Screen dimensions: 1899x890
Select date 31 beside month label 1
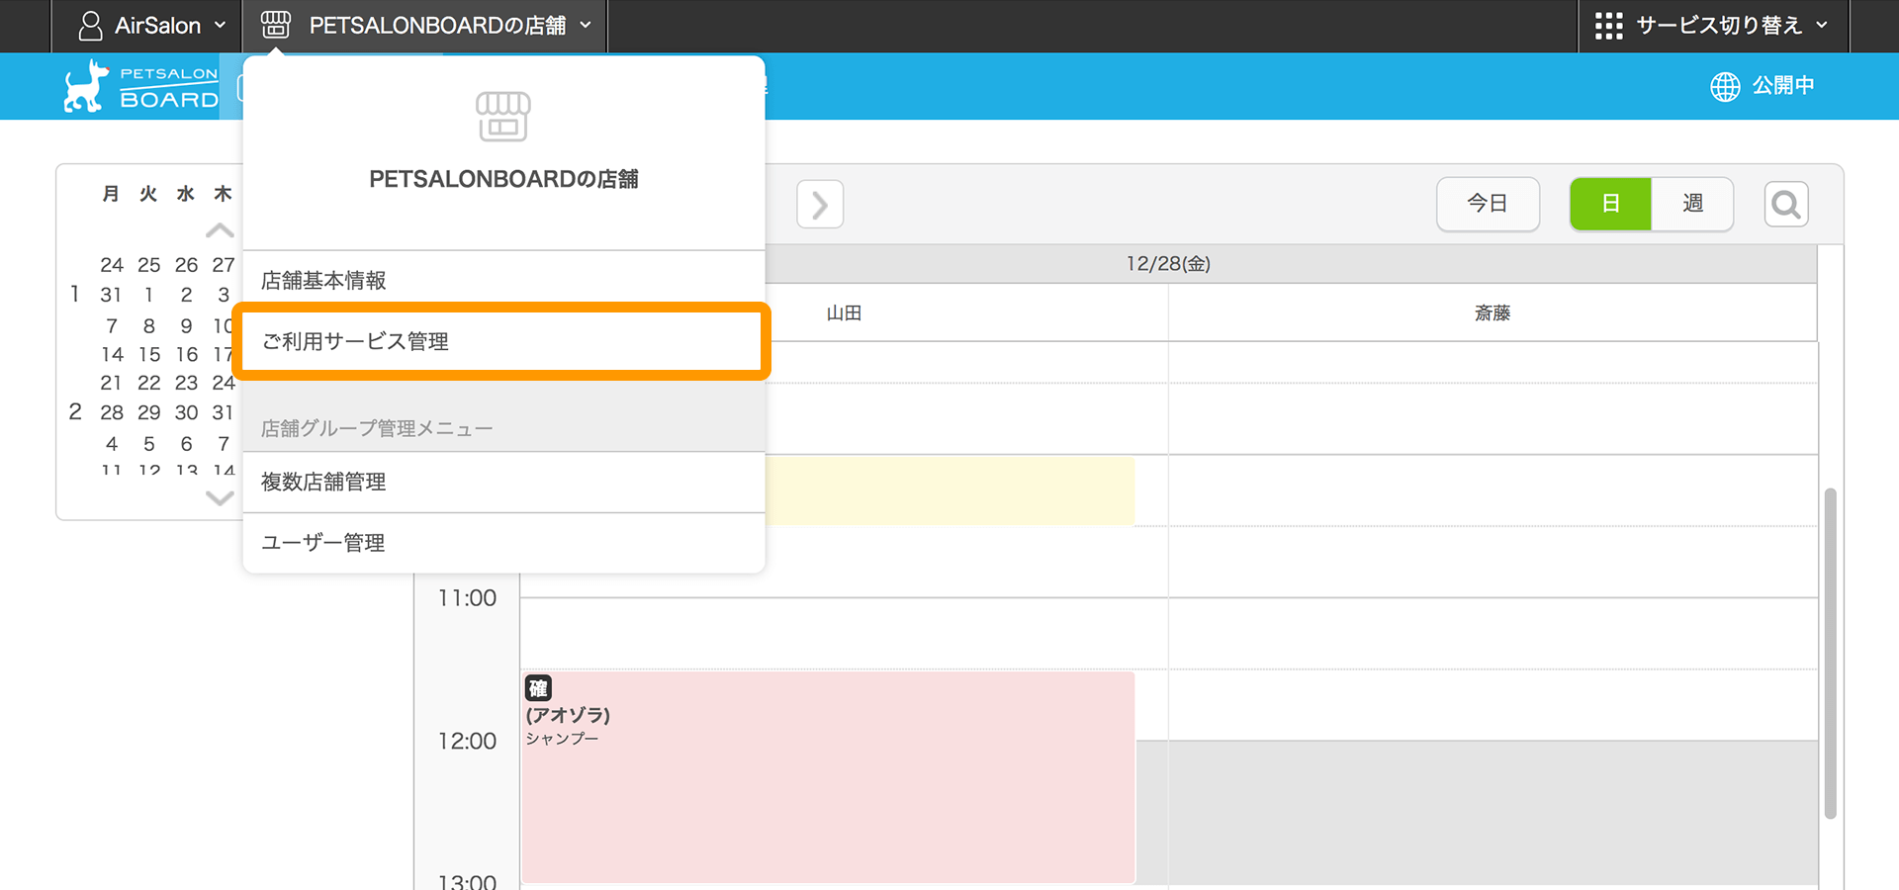click(x=111, y=295)
